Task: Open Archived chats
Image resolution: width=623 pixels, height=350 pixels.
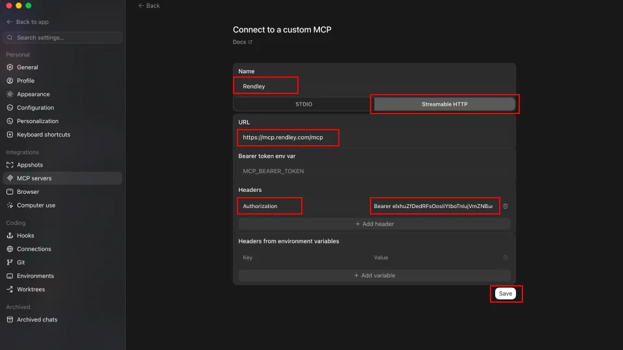Action: click(62, 320)
